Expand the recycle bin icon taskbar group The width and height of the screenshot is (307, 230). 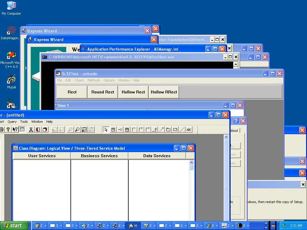[149, 226]
